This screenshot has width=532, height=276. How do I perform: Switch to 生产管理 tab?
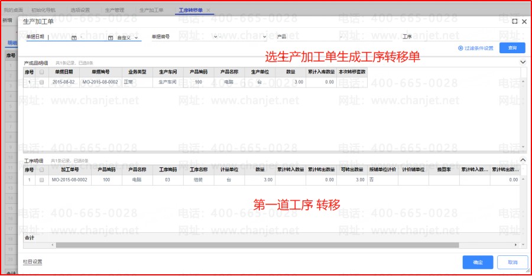115,10
